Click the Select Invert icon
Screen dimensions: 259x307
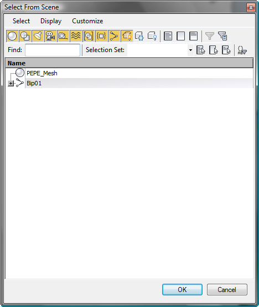click(193, 36)
